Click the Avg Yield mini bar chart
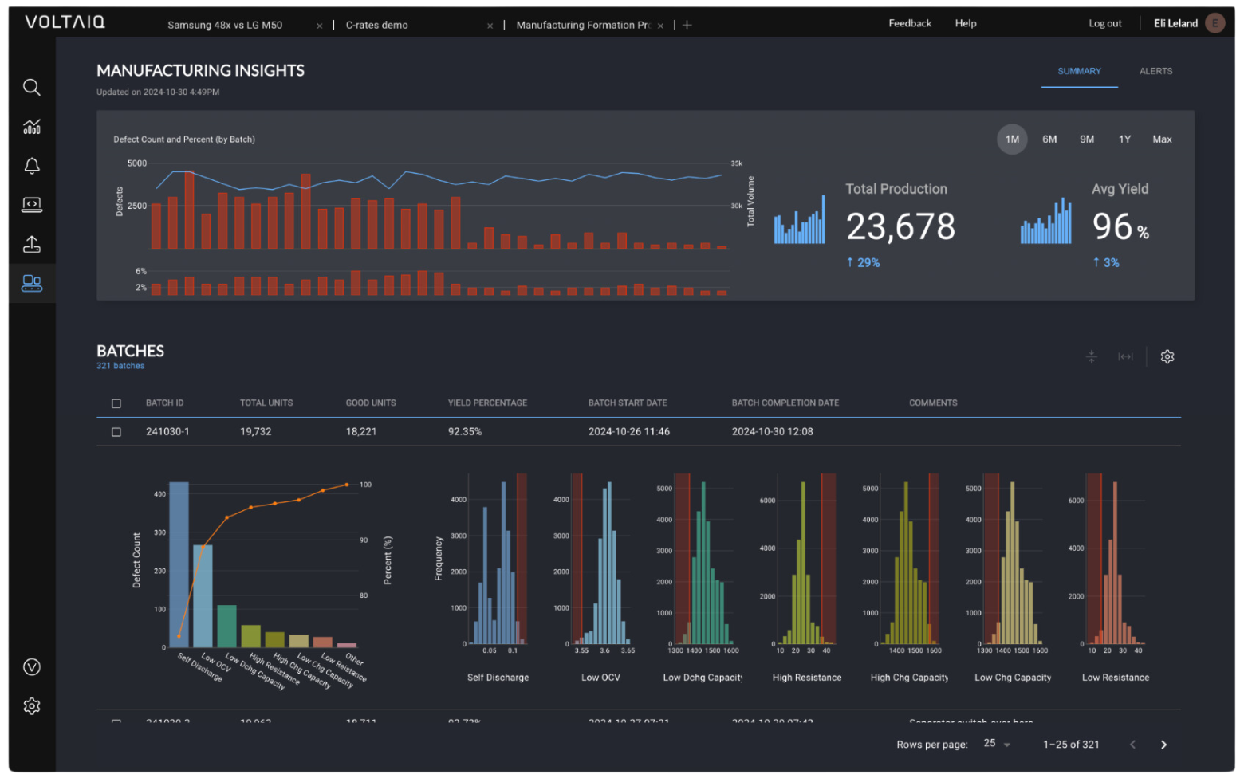This screenshot has width=1244, height=778. (x=1046, y=219)
